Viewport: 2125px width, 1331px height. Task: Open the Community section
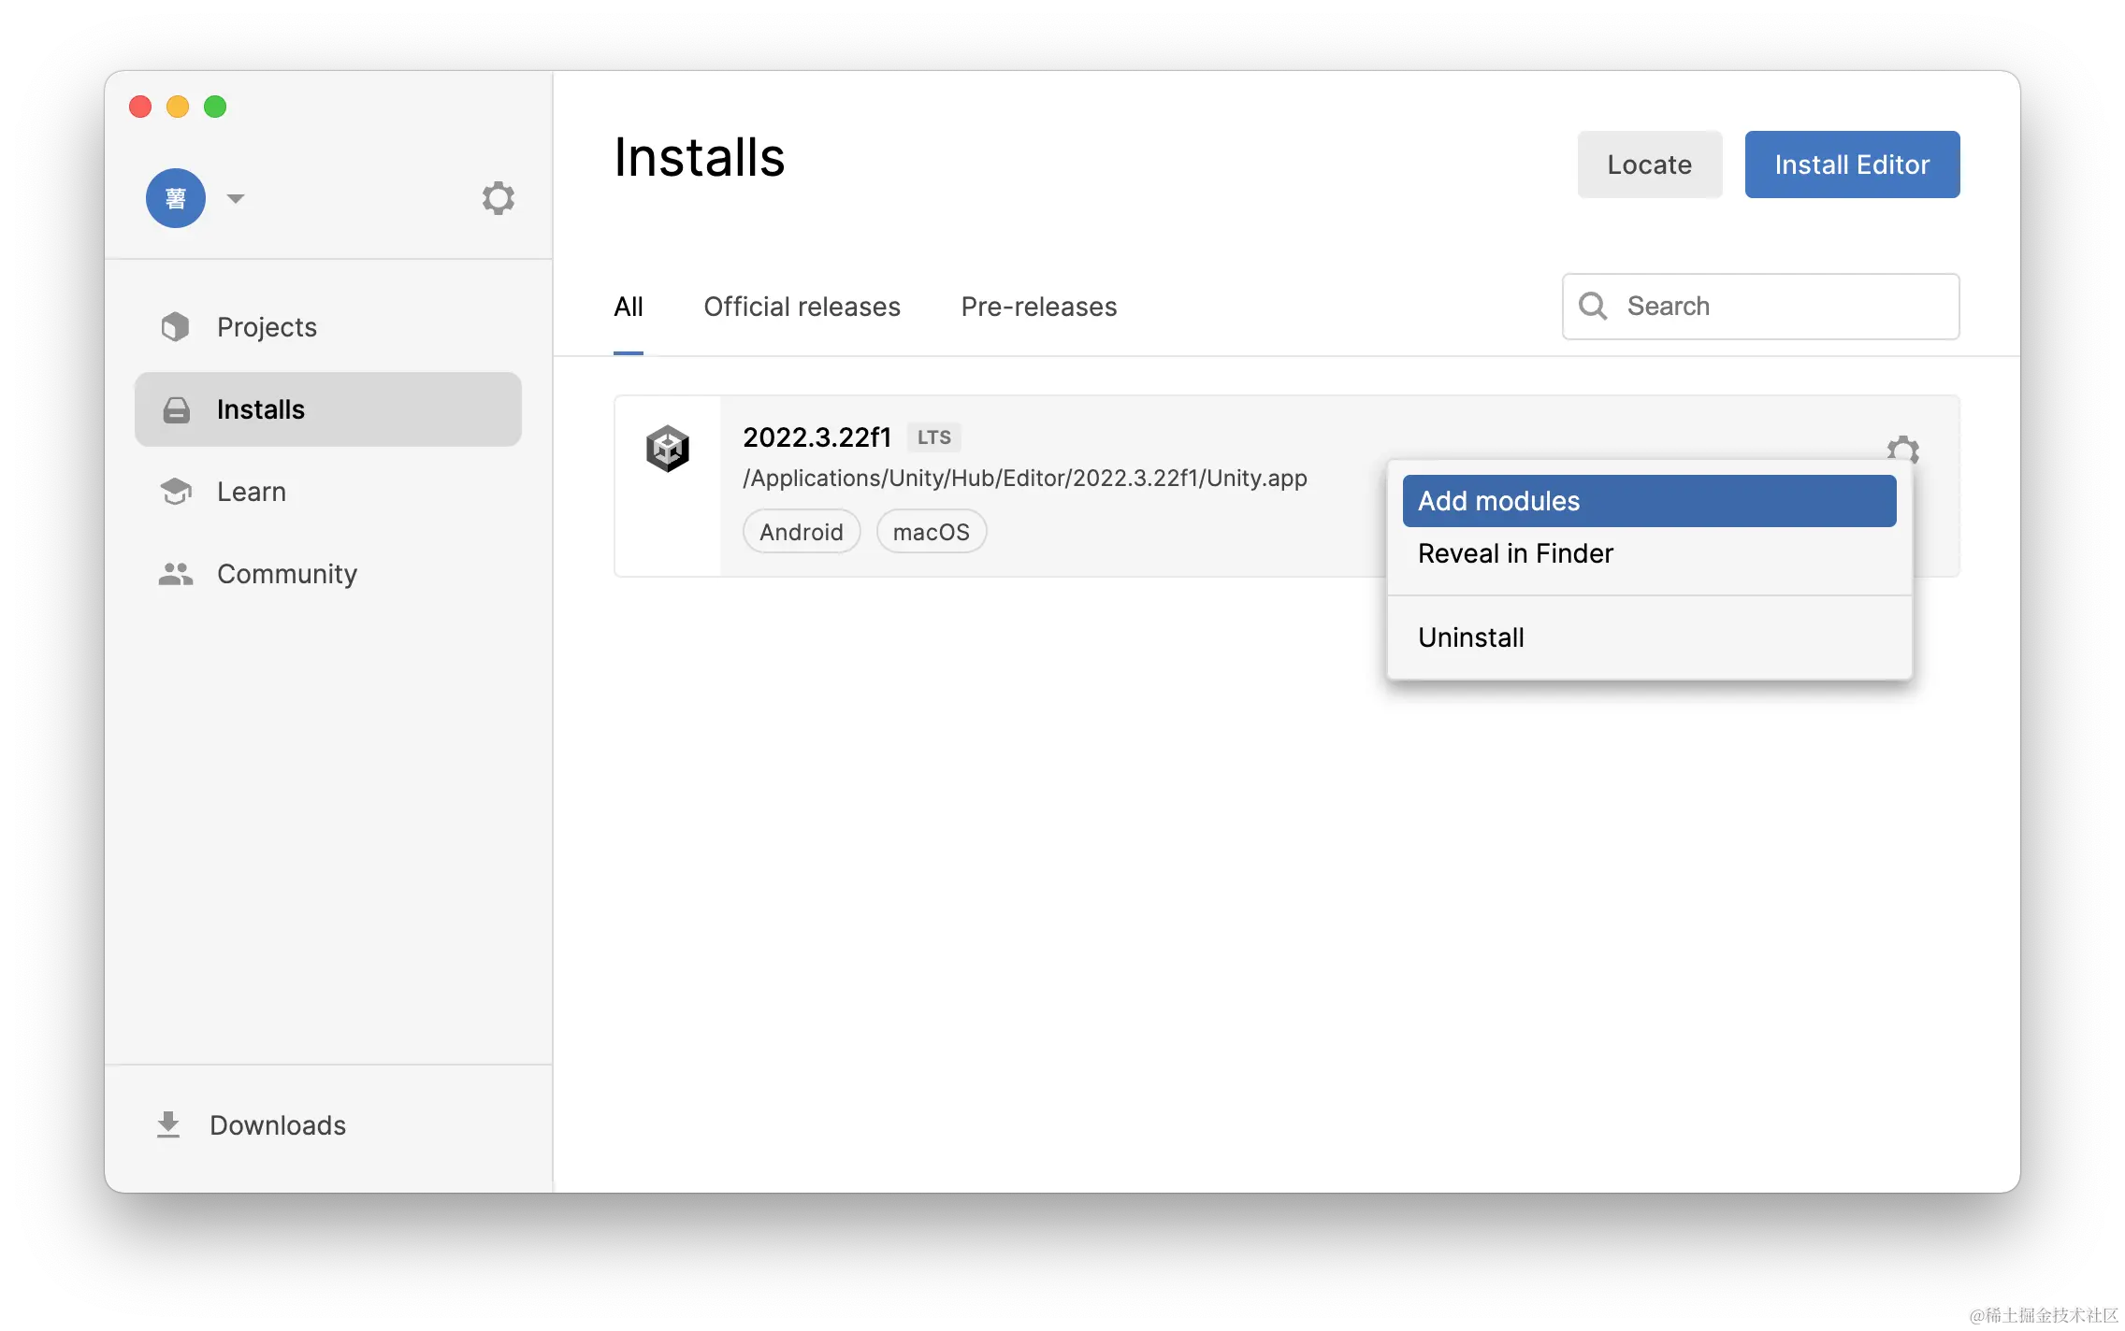tap(286, 574)
